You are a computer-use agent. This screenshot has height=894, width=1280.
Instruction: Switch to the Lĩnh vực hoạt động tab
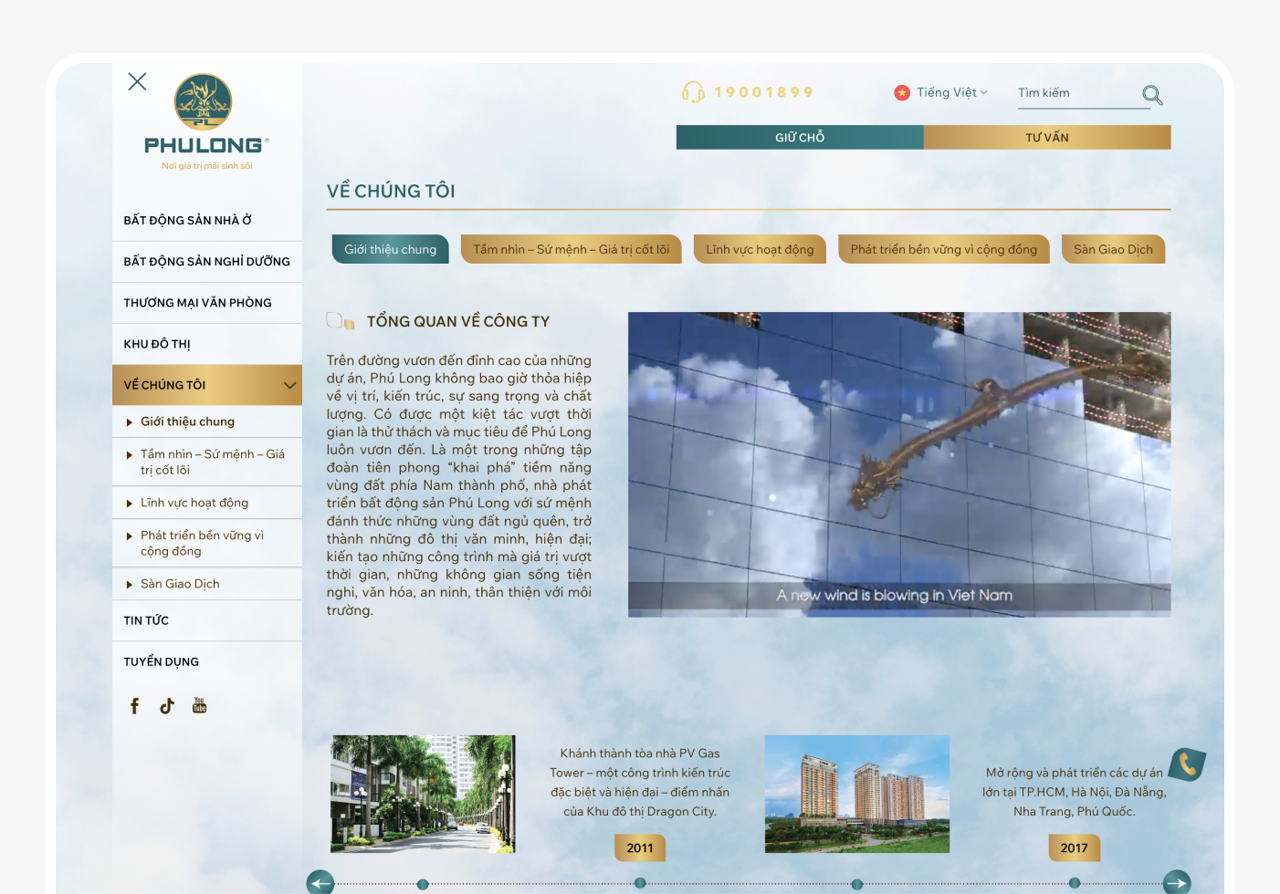point(760,248)
